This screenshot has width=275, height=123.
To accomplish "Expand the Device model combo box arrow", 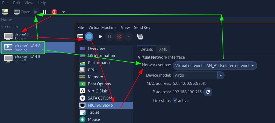I will [x=221, y=76].
